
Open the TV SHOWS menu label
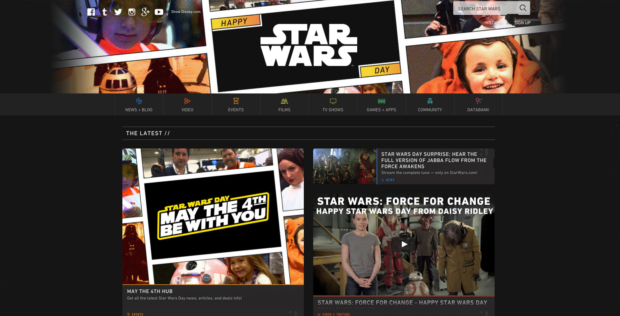click(x=333, y=110)
